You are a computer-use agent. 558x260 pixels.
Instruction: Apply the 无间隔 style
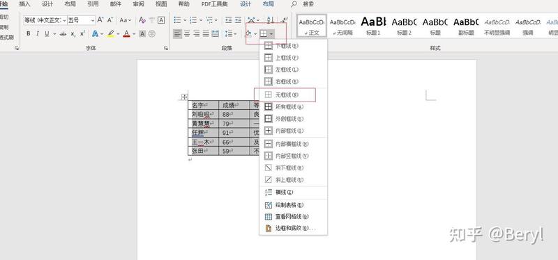tap(342, 26)
